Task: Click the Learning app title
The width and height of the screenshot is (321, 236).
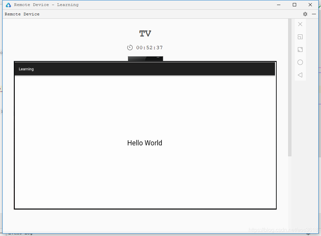Action: pos(26,69)
